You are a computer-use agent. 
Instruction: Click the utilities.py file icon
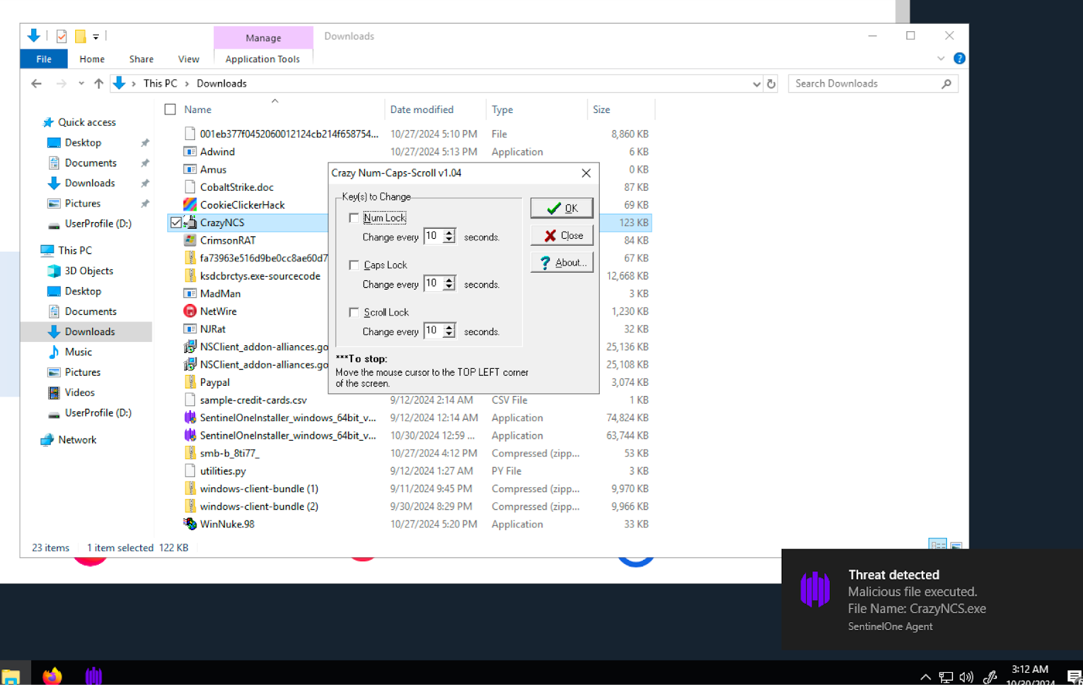tap(190, 471)
